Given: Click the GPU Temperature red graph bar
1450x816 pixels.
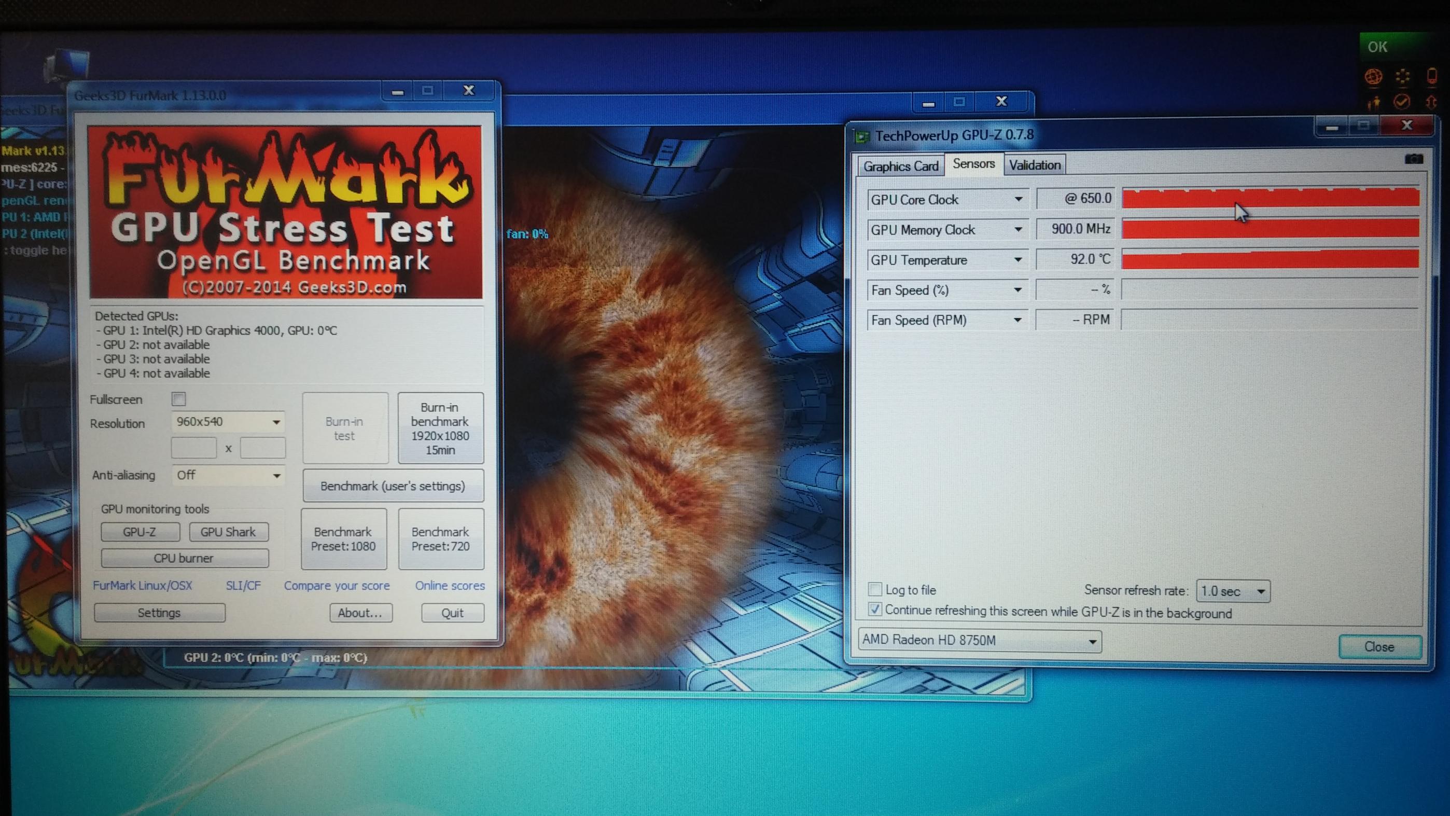Looking at the screenshot, I should 1270,259.
